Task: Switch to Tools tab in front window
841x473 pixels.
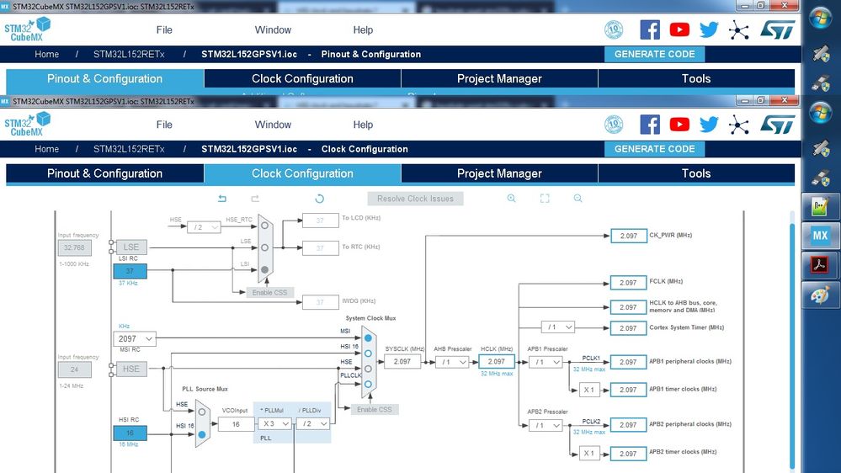Action: click(x=696, y=173)
